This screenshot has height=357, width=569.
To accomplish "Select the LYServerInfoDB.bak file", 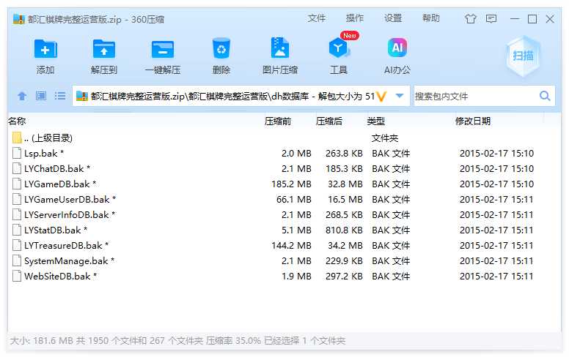I will point(284,214).
